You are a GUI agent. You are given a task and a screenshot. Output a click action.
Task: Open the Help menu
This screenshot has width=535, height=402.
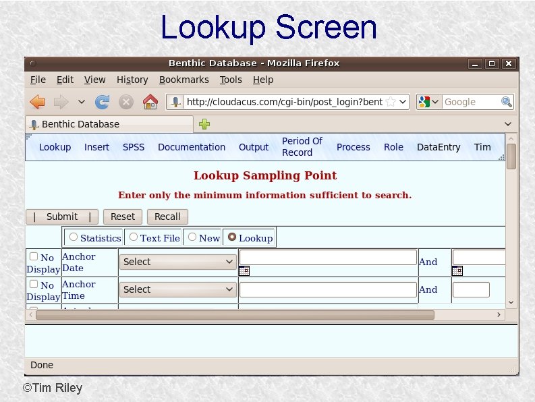(263, 80)
